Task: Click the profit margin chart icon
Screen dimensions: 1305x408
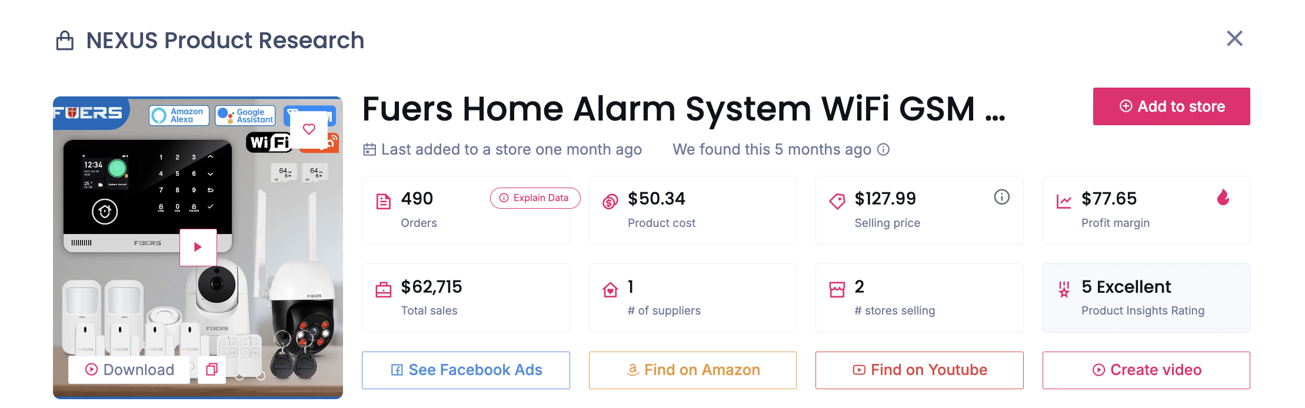Action: (x=1065, y=200)
